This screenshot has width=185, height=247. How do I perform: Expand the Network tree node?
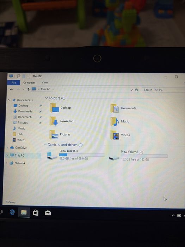(7, 163)
